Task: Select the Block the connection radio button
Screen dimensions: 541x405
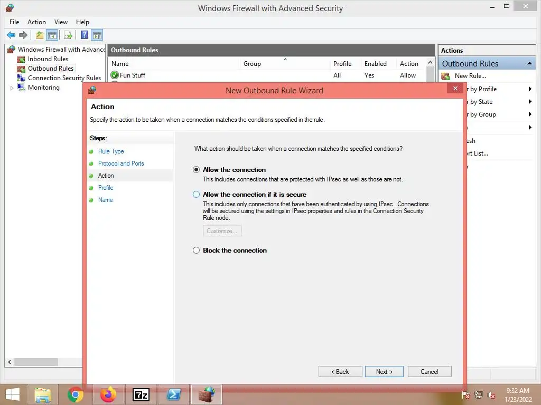Action: point(196,250)
